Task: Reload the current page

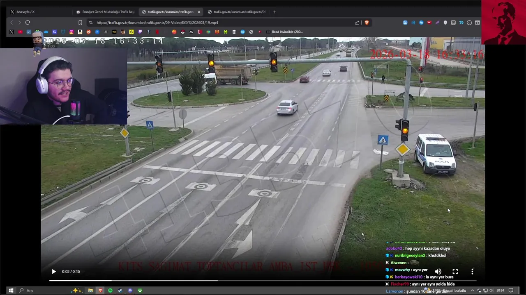Action: tap(28, 23)
